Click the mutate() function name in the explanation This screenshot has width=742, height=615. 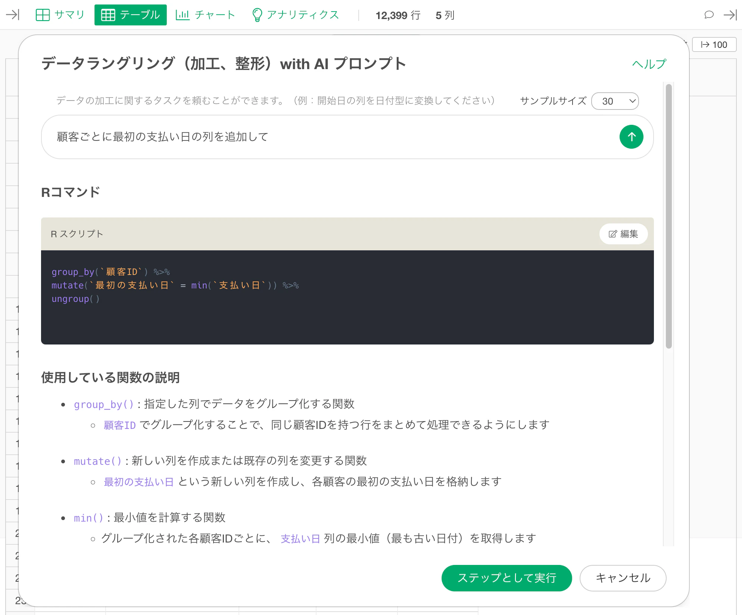(98, 461)
